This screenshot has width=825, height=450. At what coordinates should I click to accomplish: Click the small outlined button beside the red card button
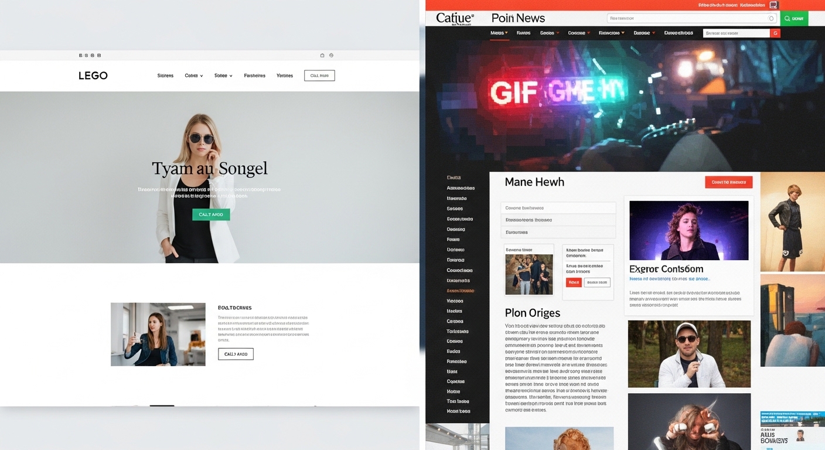(x=597, y=282)
